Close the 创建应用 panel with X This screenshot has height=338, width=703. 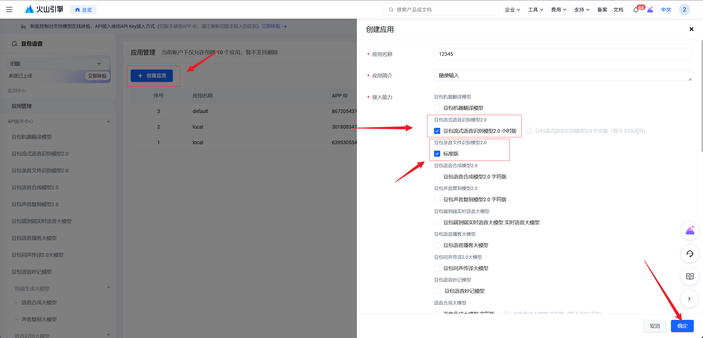tap(691, 29)
